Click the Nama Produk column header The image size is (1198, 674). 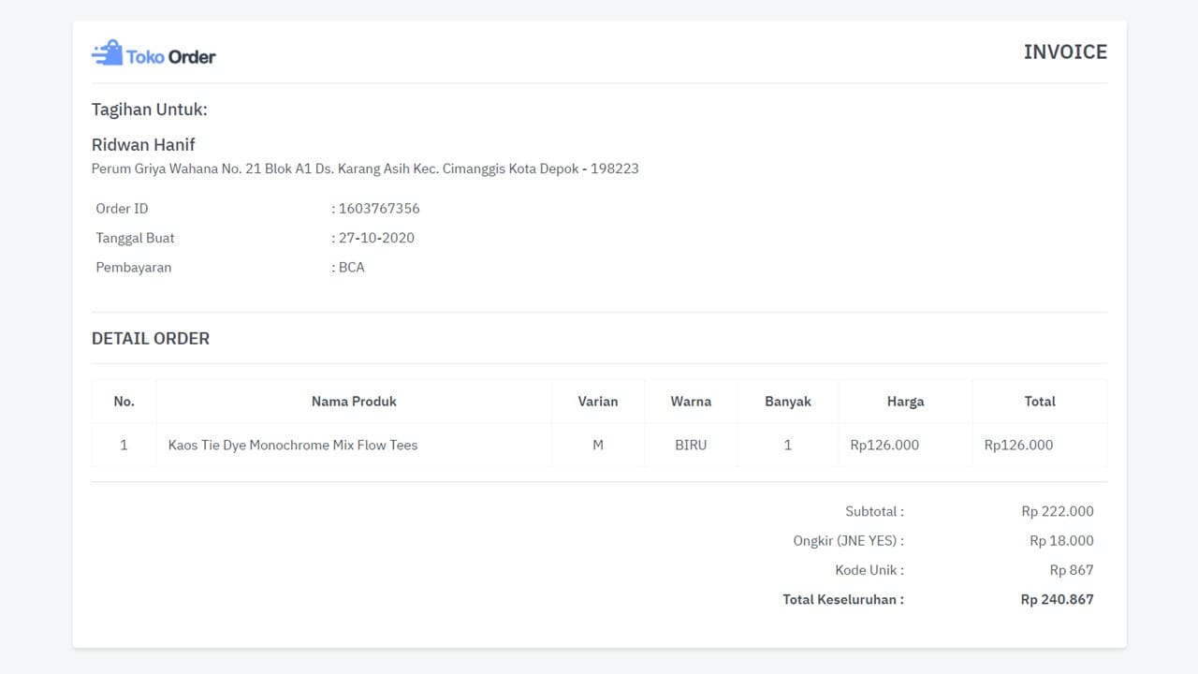click(x=354, y=401)
